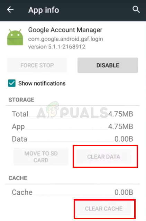Tap the CLEAR DATA button
Screen dimensions: 146x221
point(104,157)
